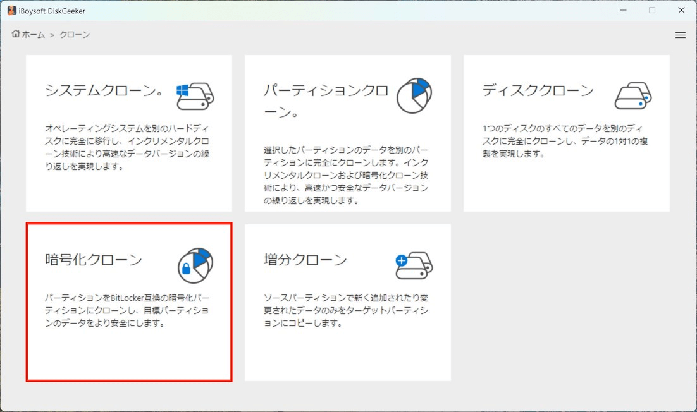This screenshot has width=697, height=412.
Task: Click the iBoysoft DiskGeeker app icon
Action: pos(11,11)
